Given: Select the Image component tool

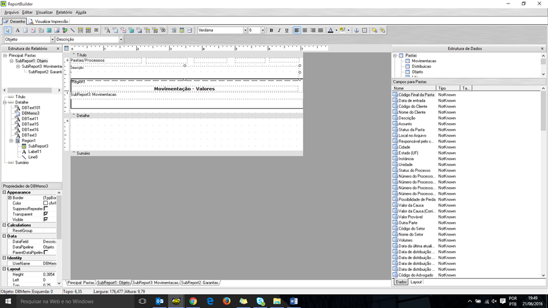Looking at the screenshot, I should pyautogui.click(x=57, y=31).
